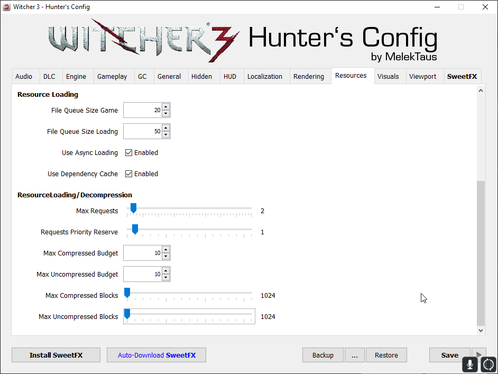Screen dimensions: 498x374
Task: Click the Max Requests slider handle
Action: [x=133, y=209]
